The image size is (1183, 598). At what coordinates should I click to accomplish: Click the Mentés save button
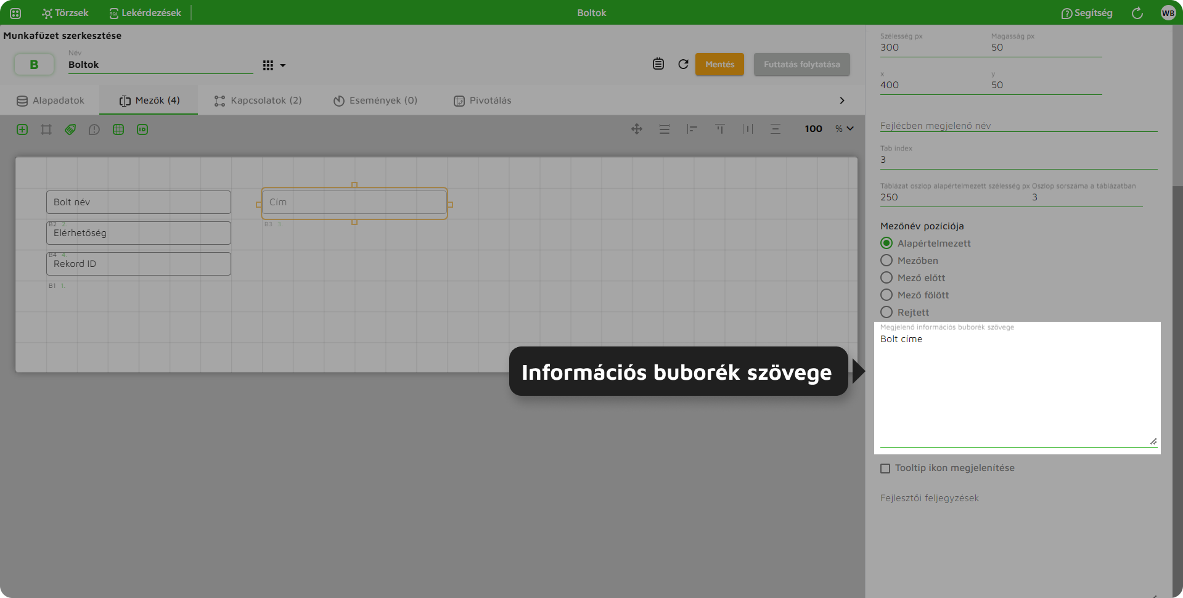coord(719,64)
